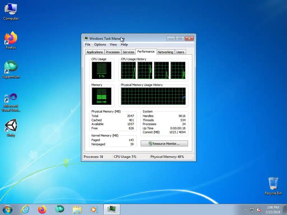This screenshot has height=215, width=287.
Task: Click the Threads value 534
Action: [183, 120]
